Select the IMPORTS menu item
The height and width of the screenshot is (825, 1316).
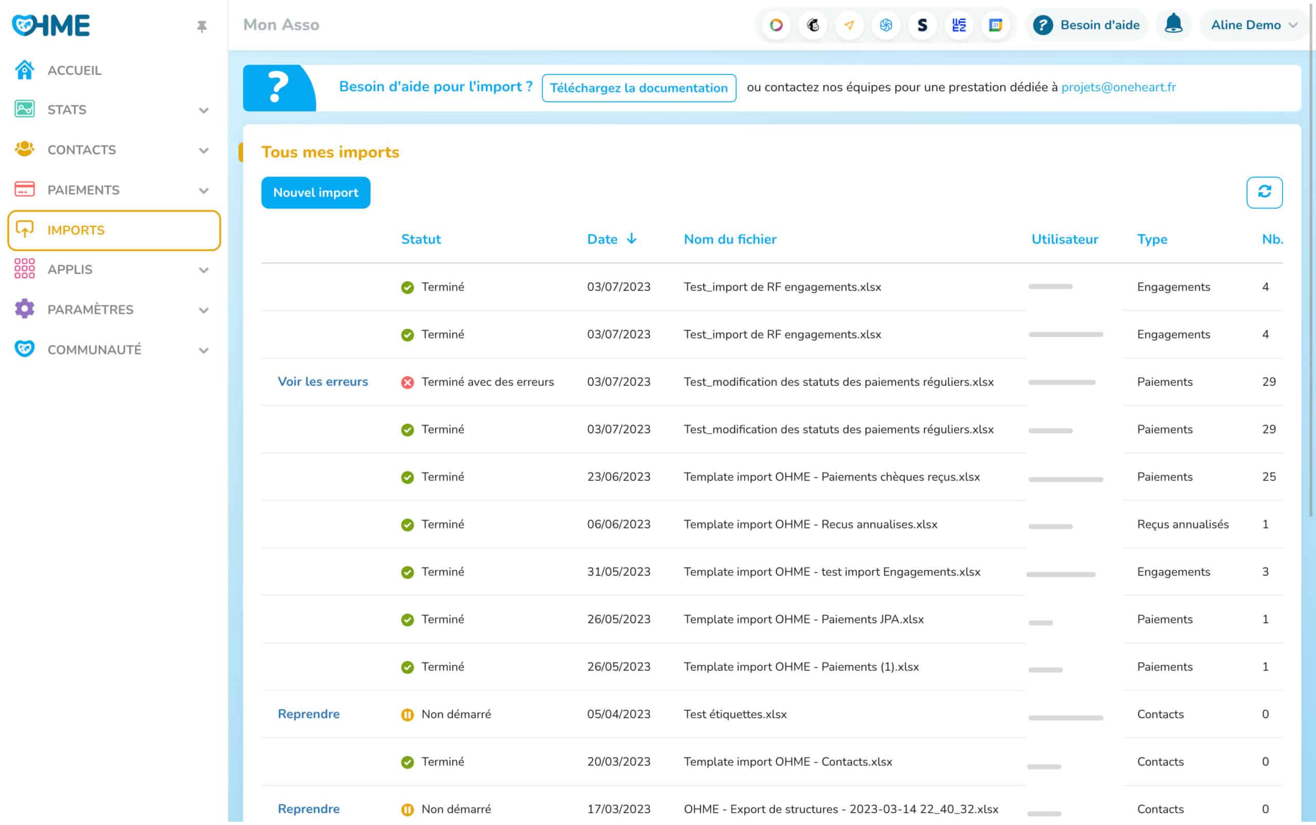click(x=114, y=230)
